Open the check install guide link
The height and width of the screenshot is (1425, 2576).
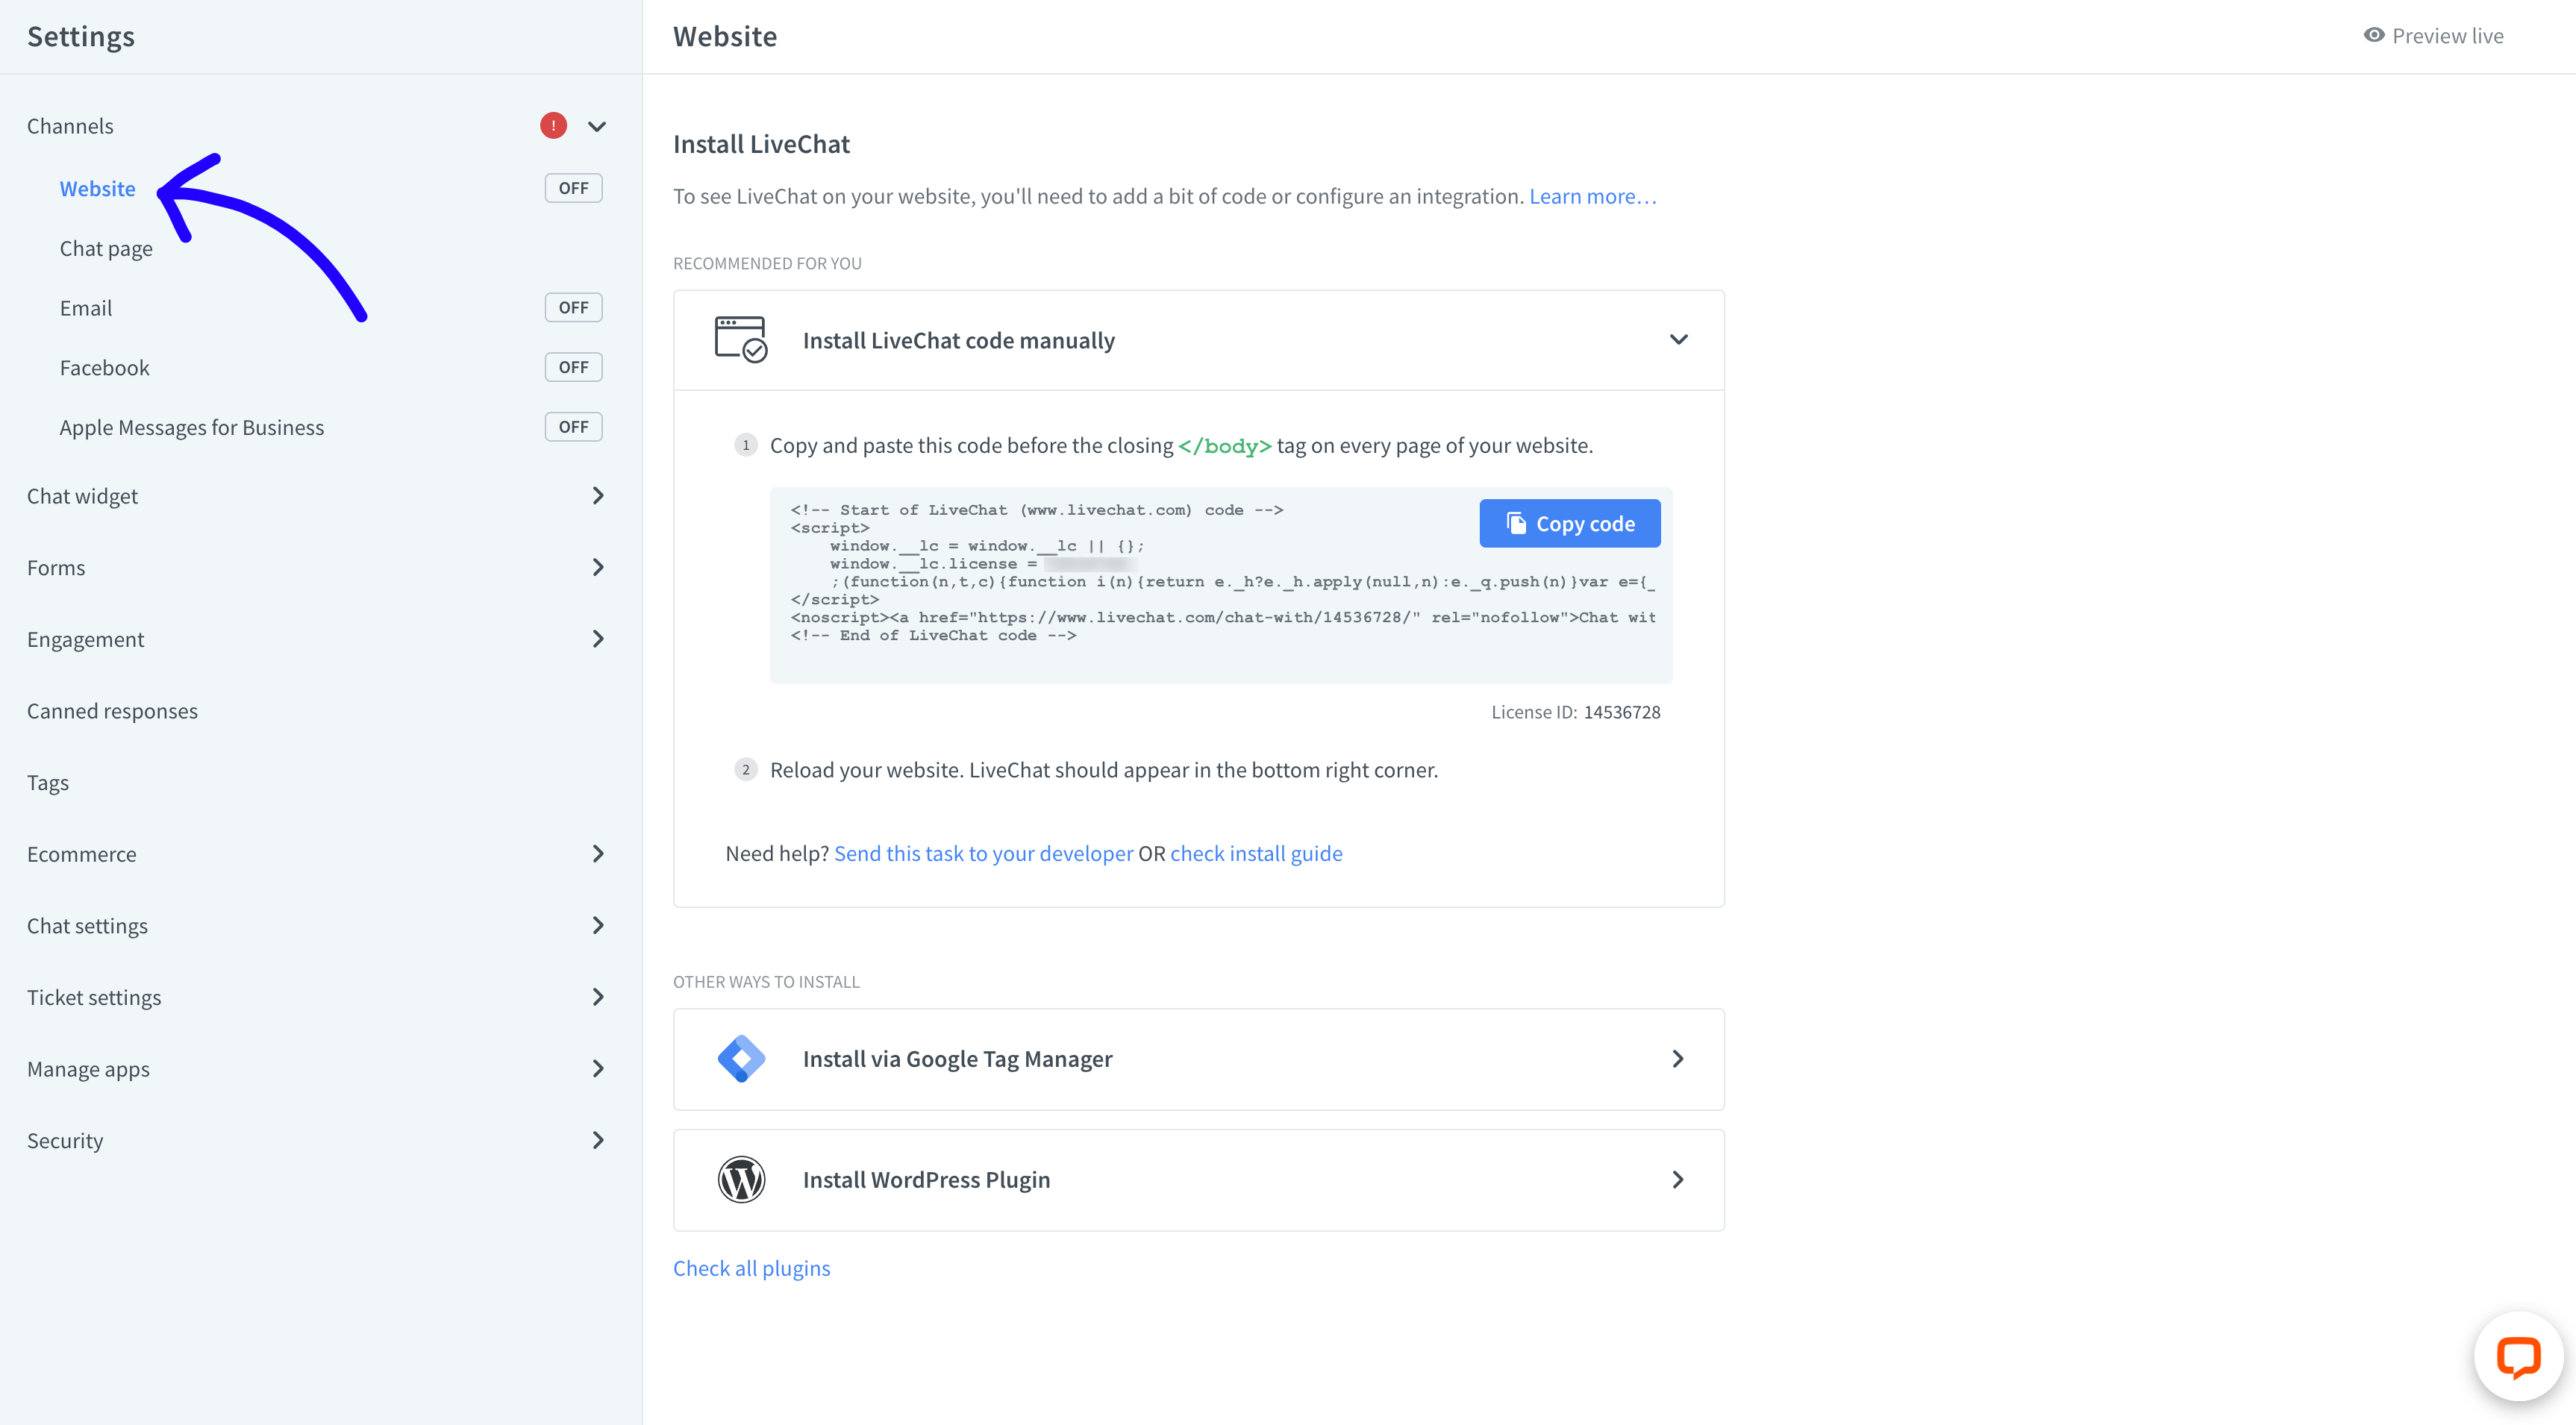pos(1256,853)
